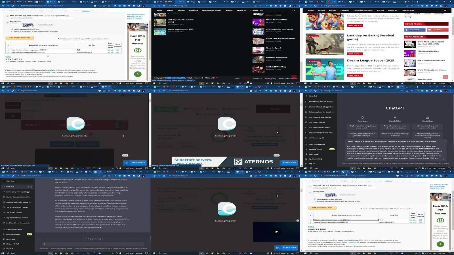The height and width of the screenshot is (255, 454).
Task: Click Read more under Last day on Earth post
Action: pos(355,54)
